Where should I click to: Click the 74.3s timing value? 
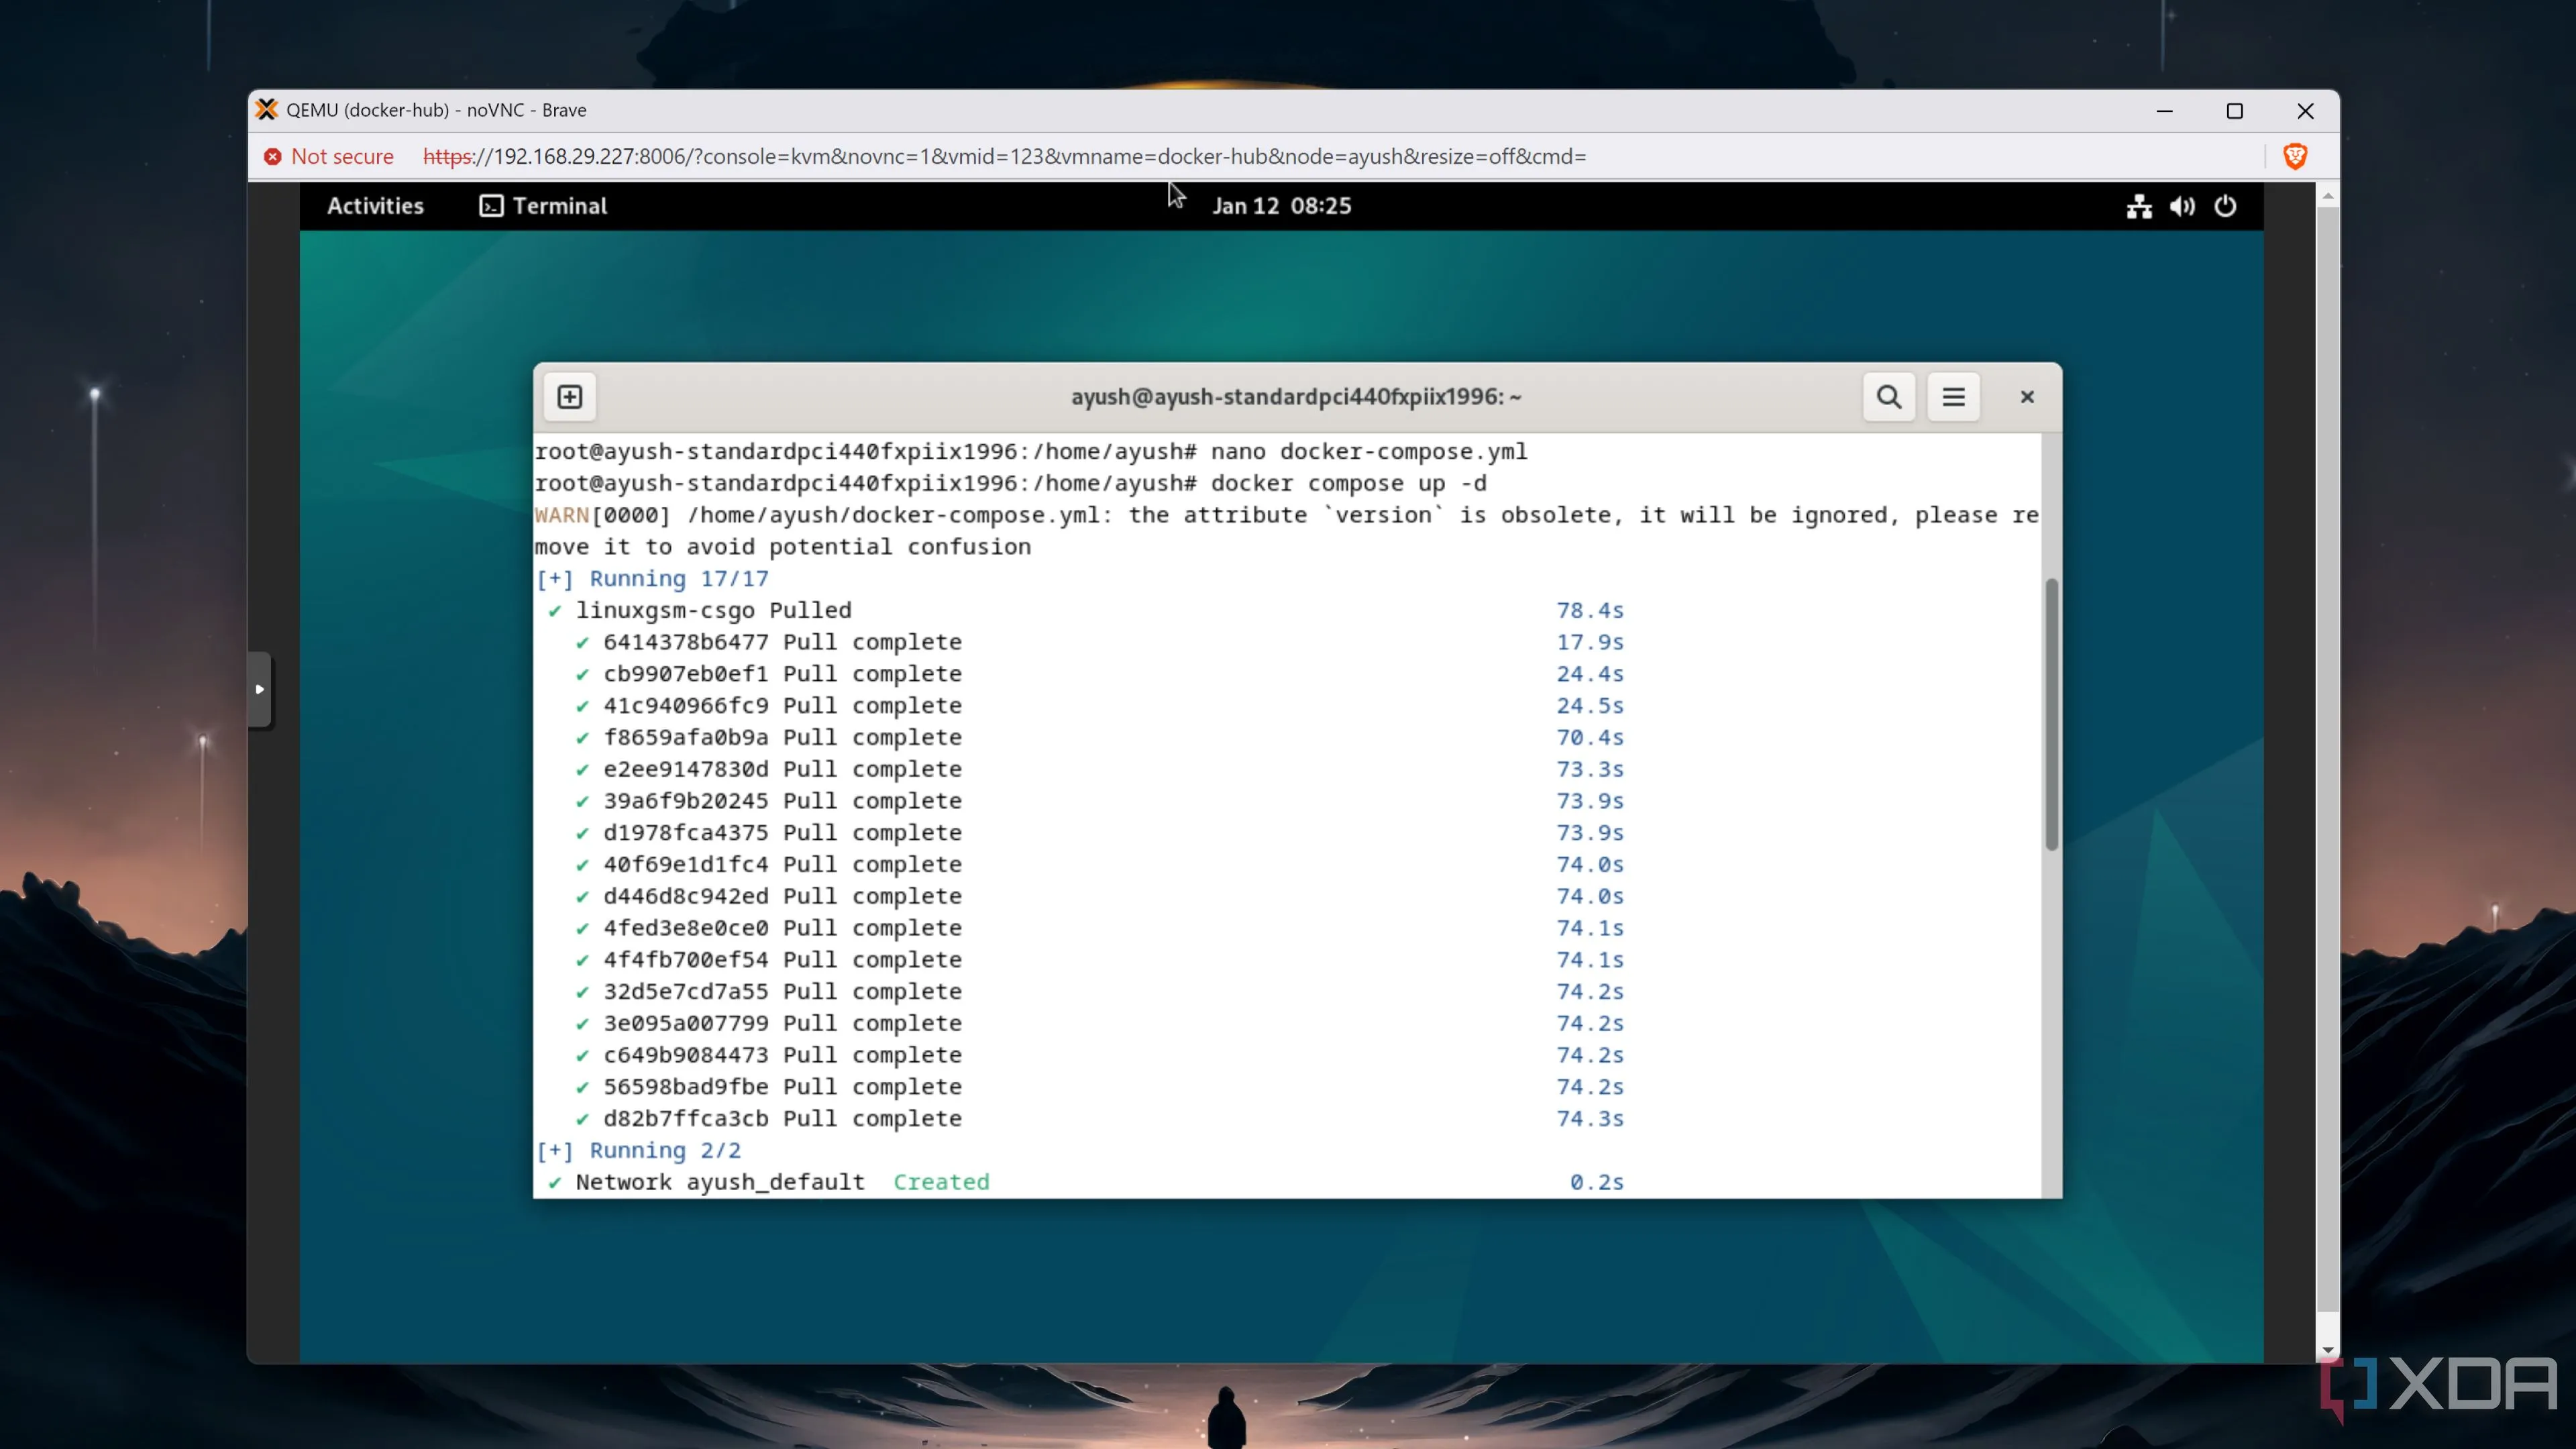tap(1590, 1119)
